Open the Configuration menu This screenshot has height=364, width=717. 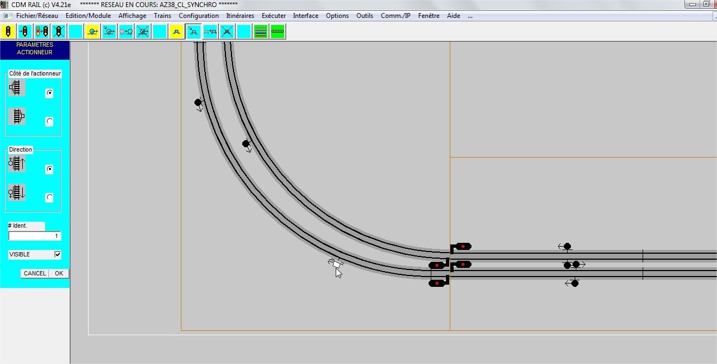pos(199,16)
